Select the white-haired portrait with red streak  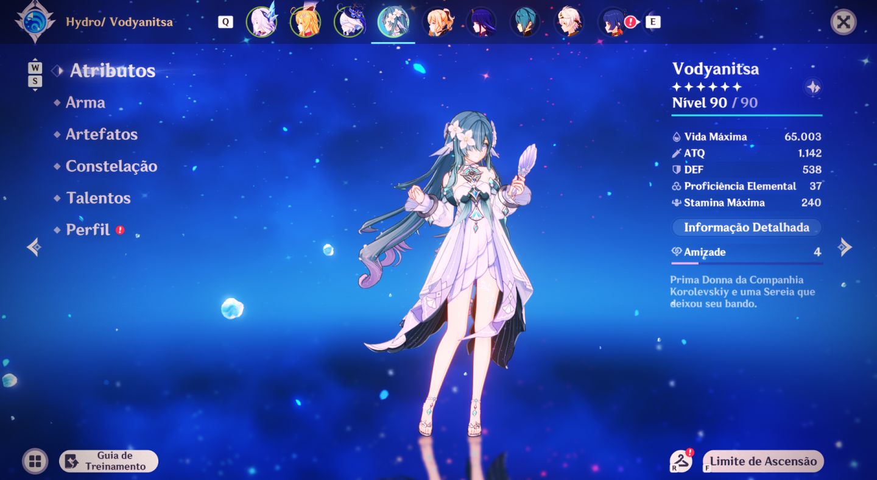point(569,22)
